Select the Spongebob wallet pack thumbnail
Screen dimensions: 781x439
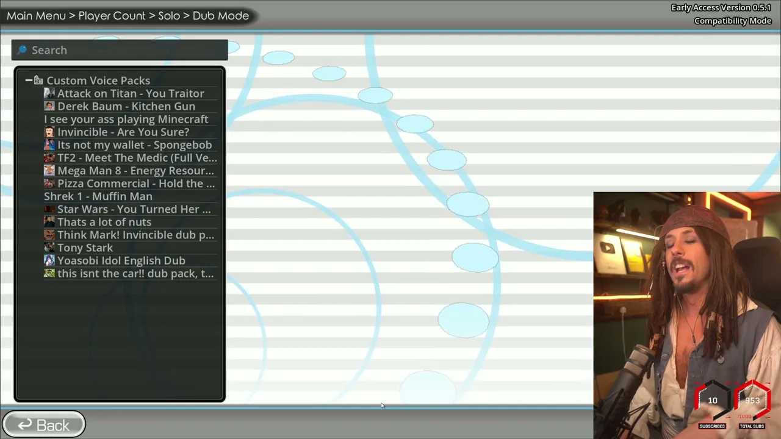click(49, 145)
